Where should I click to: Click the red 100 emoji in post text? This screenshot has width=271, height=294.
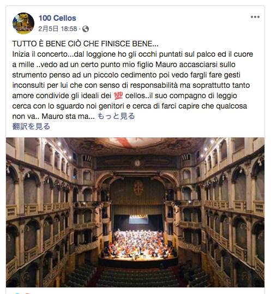118,95
